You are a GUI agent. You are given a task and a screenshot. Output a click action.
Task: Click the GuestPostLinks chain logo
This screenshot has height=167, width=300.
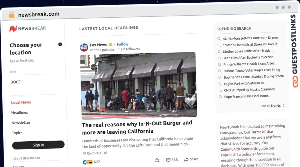295,82
